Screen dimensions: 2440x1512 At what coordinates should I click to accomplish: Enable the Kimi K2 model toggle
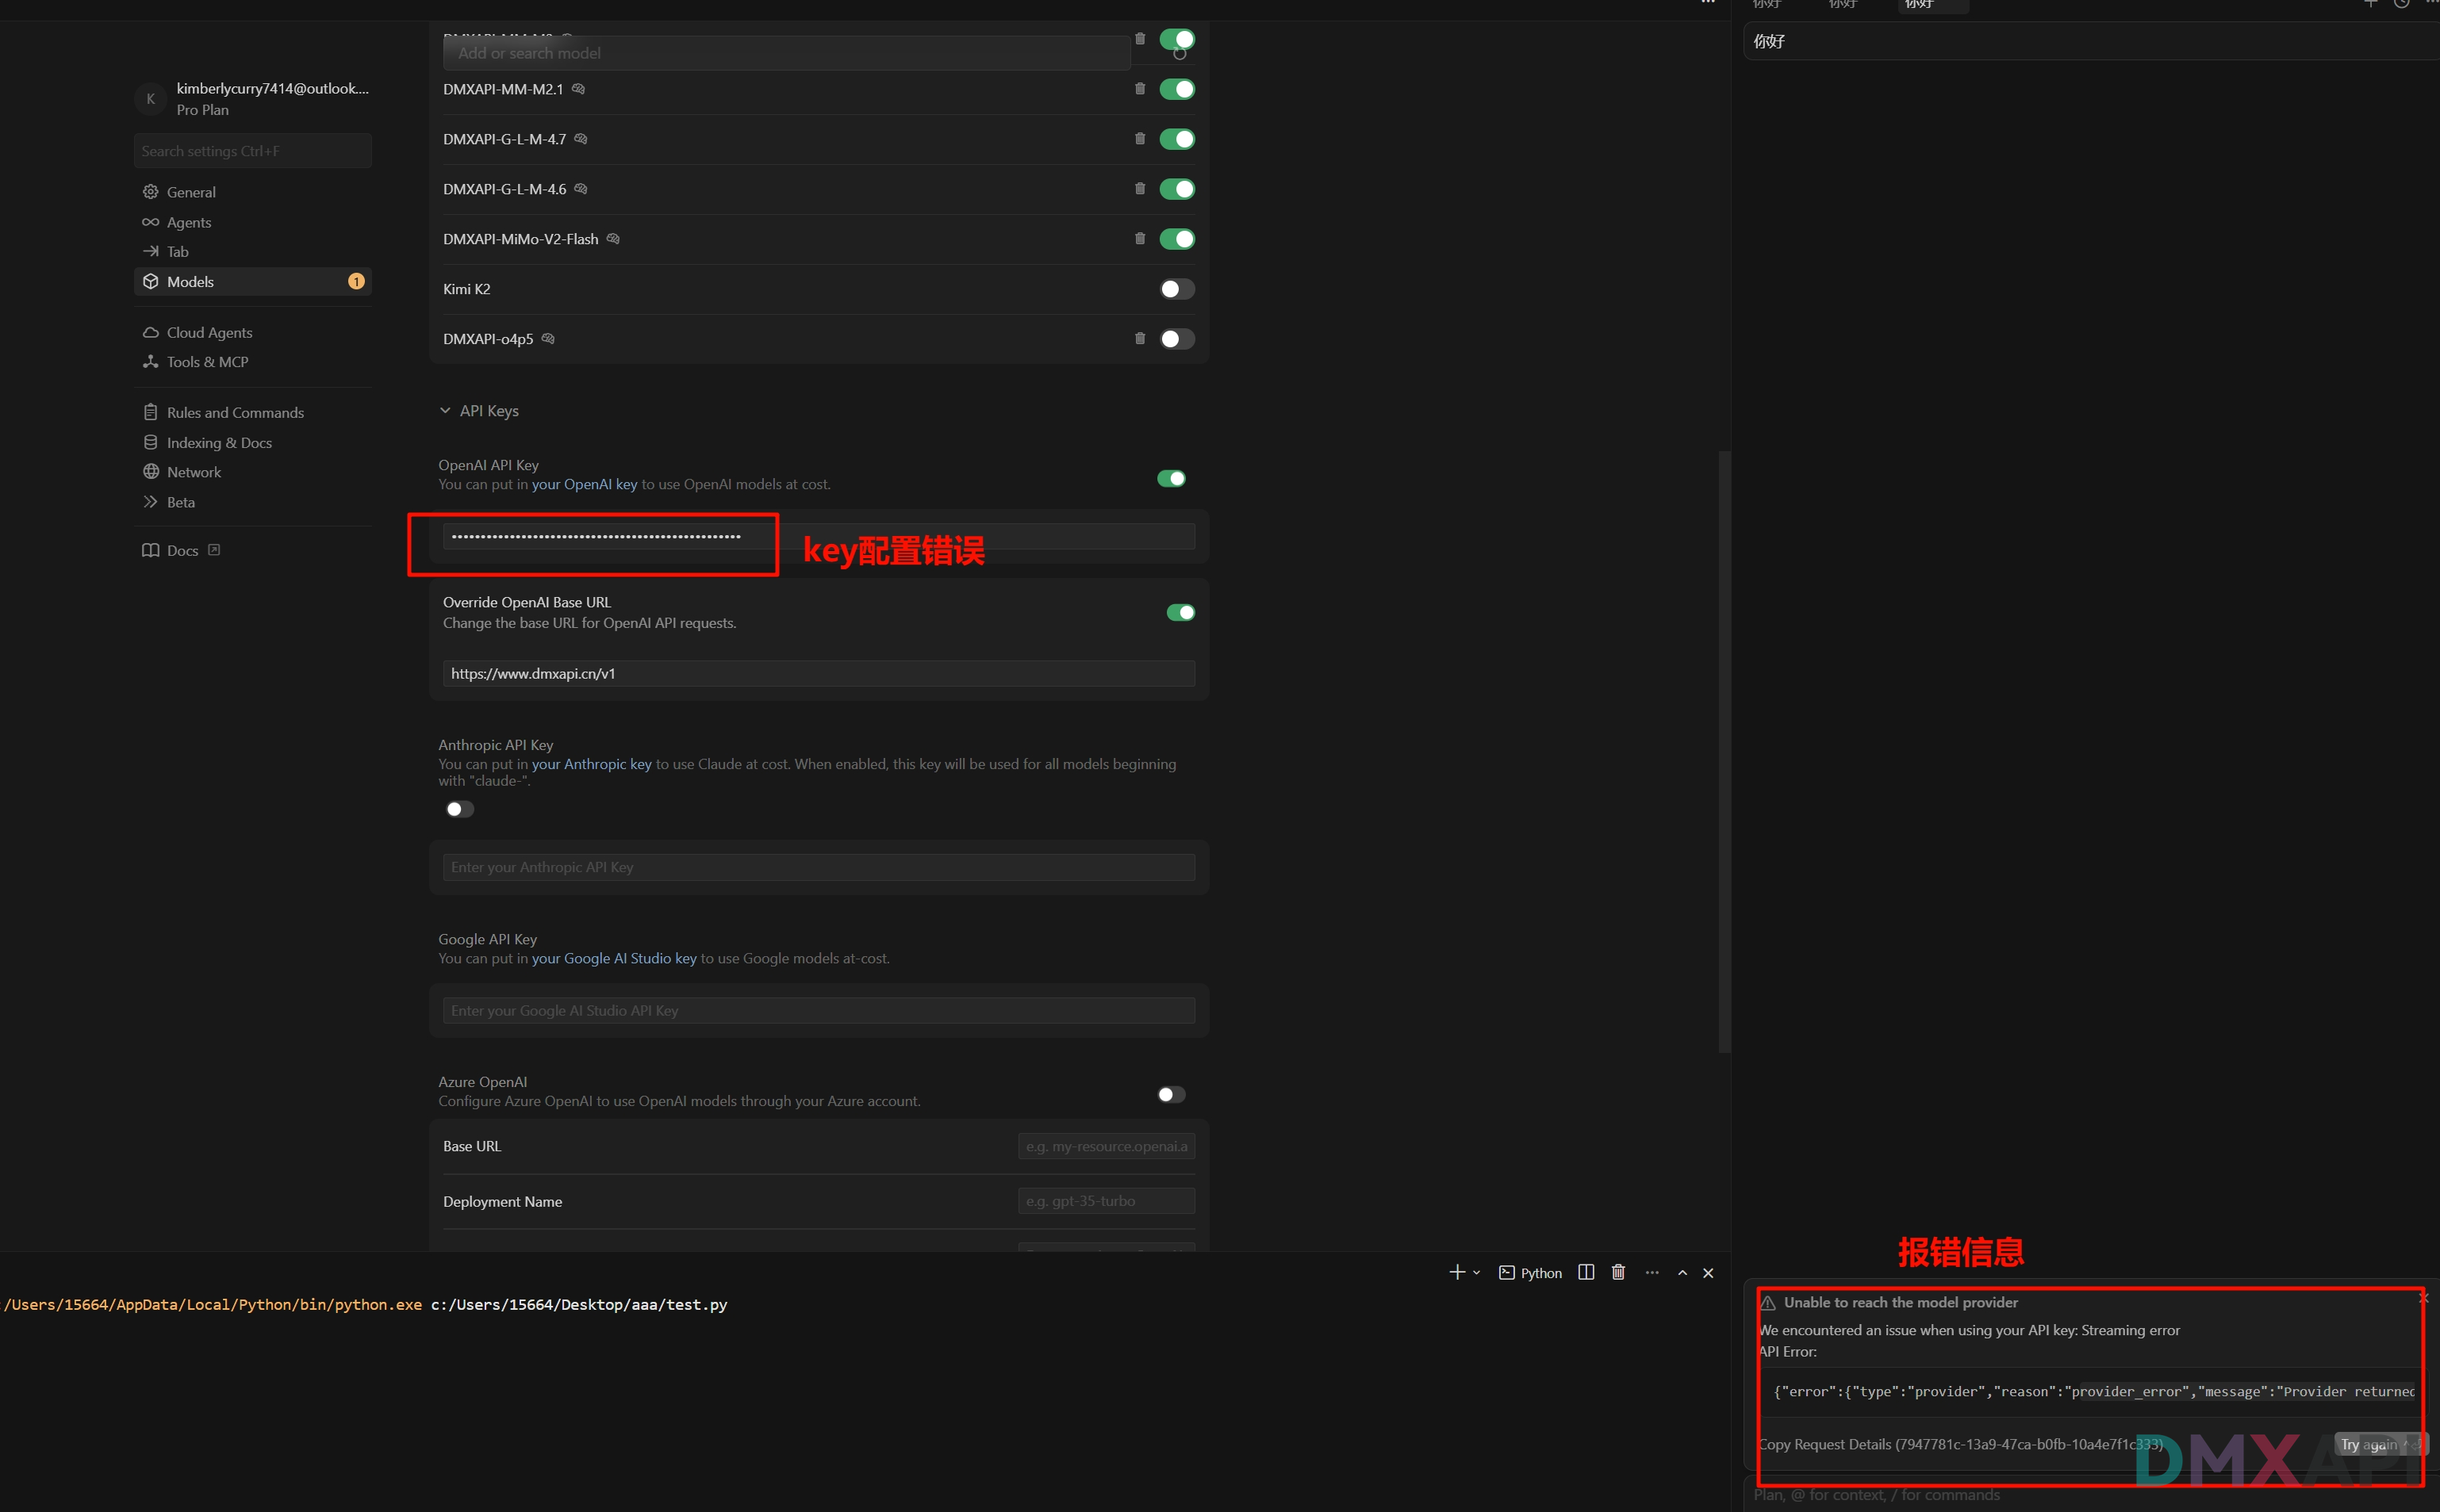[x=1176, y=289]
